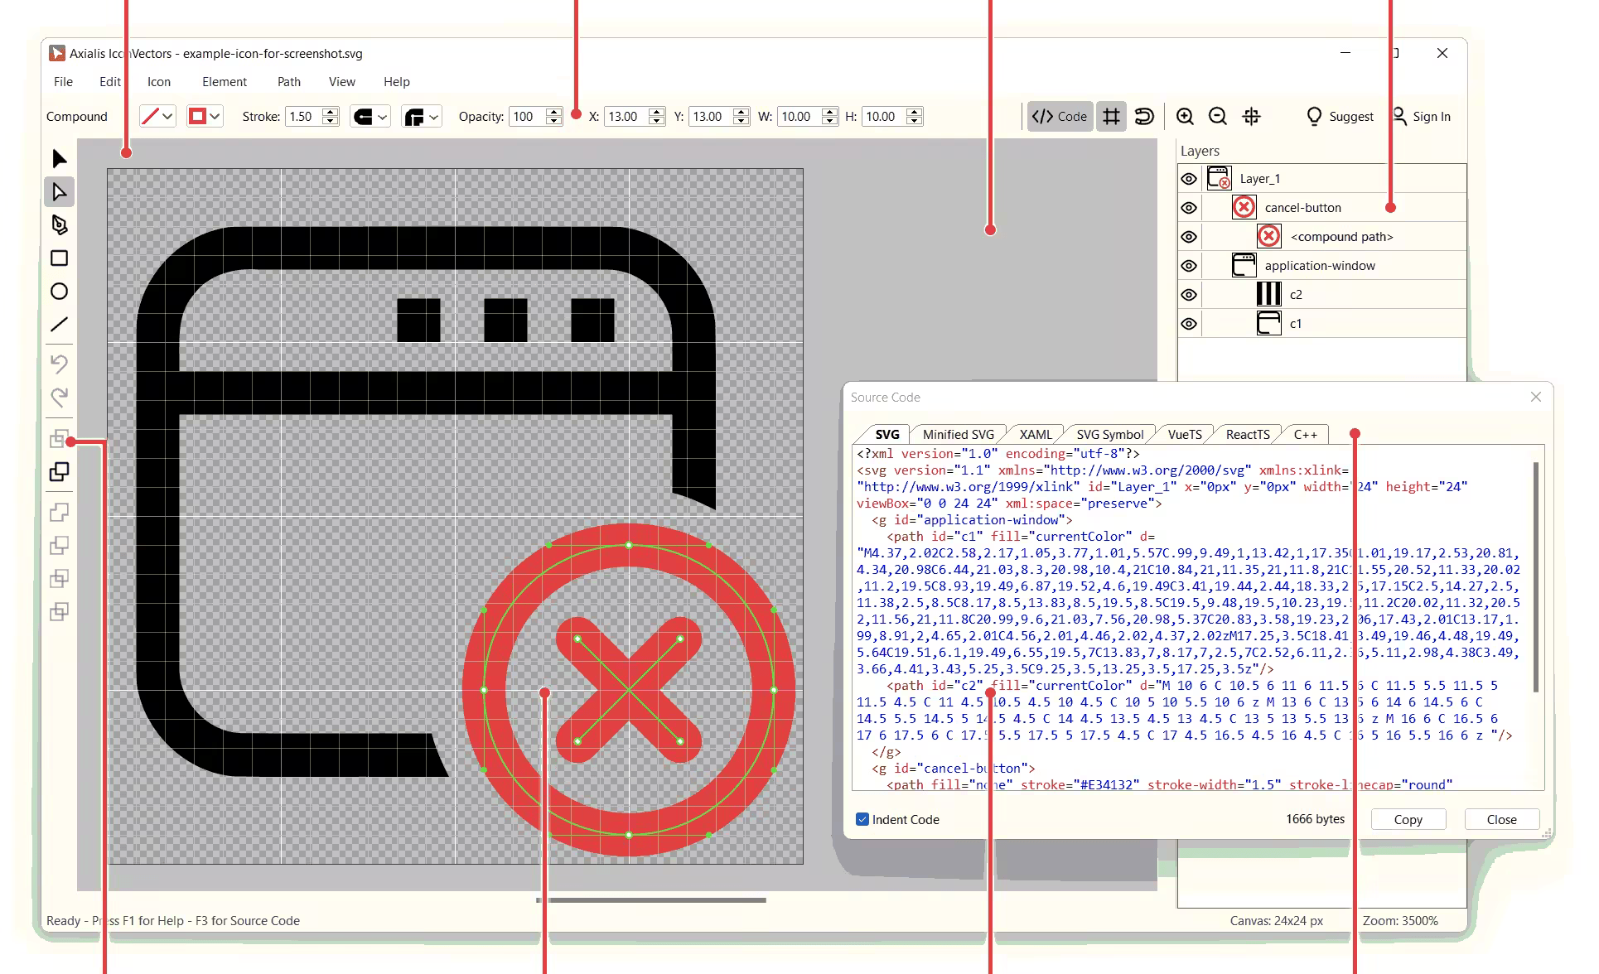Click the Suggest lightbulb icon

pyautogui.click(x=1315, y=116)
